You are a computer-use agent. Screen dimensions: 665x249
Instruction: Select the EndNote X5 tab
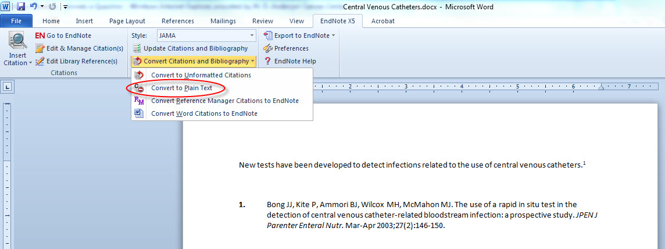[x=338, y=21]
